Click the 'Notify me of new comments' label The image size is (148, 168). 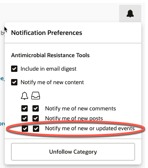pos(80,108)
